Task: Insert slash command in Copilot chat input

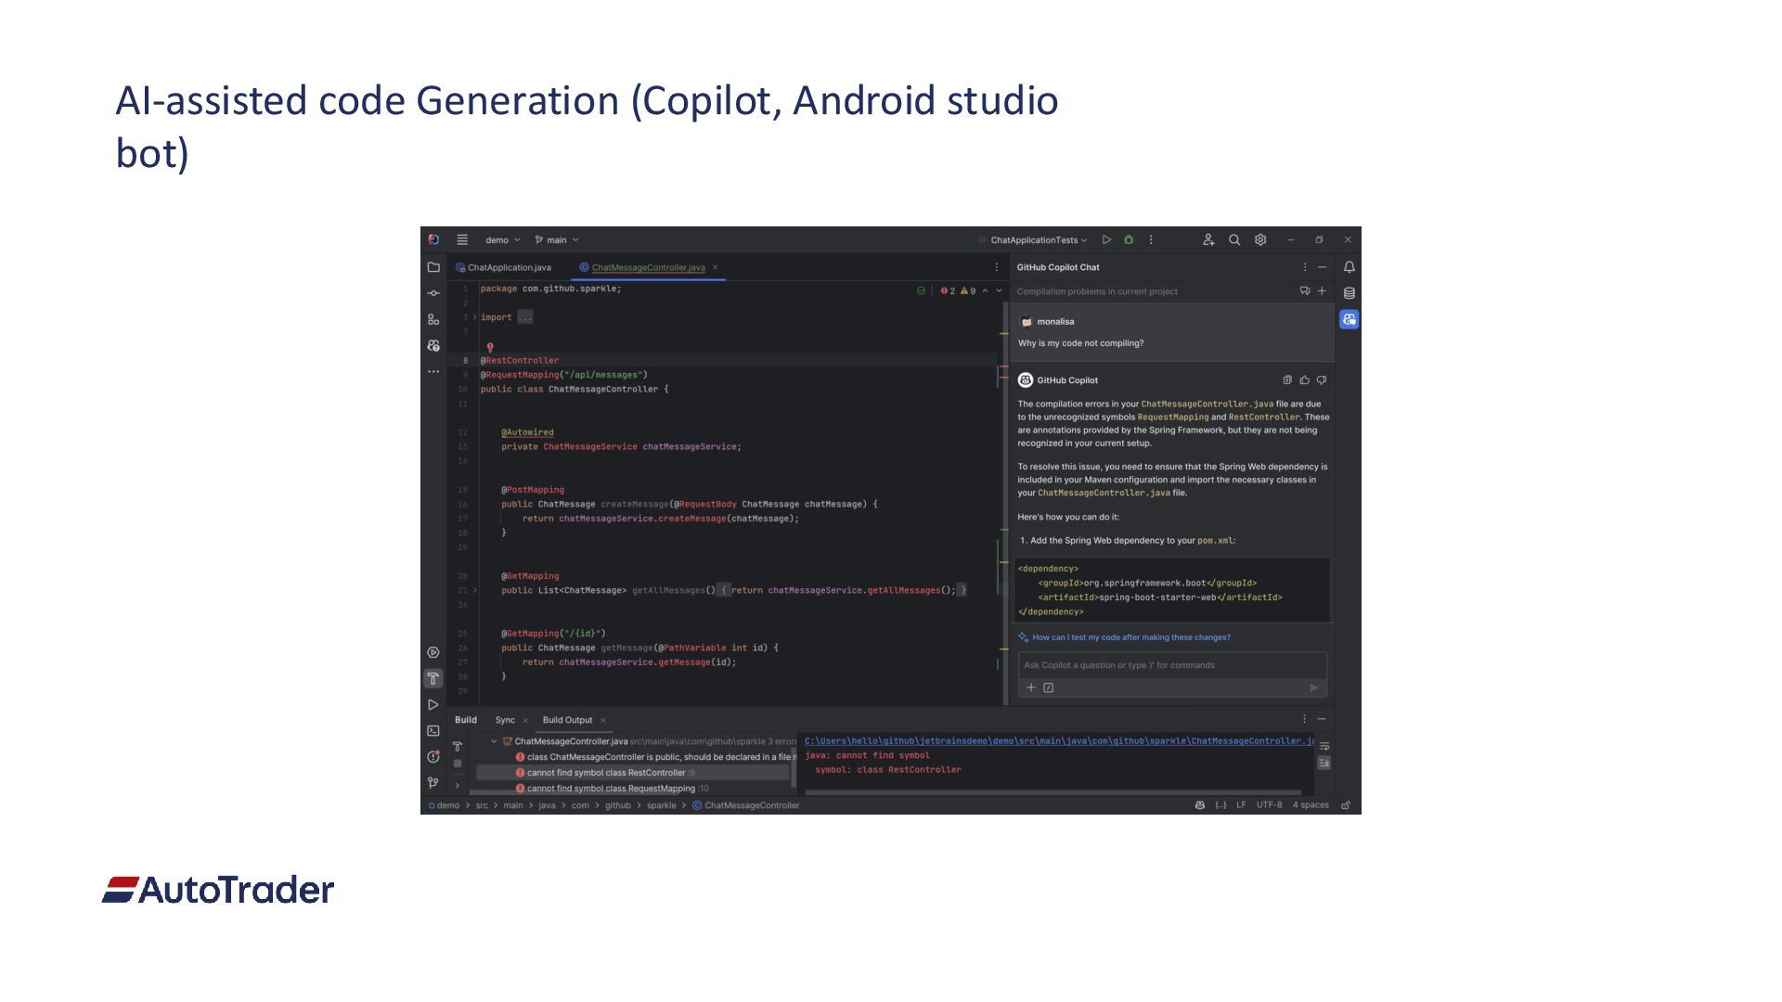Action: [x=1049, y=687]
